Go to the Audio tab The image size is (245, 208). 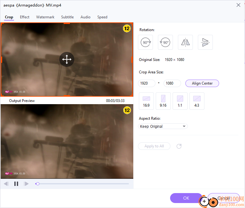(x=86, y=17)
